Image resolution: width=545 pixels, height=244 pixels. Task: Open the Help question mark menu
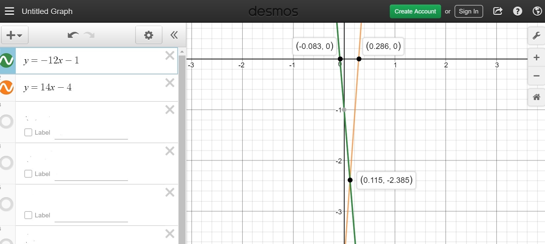[x=517, y=11]
